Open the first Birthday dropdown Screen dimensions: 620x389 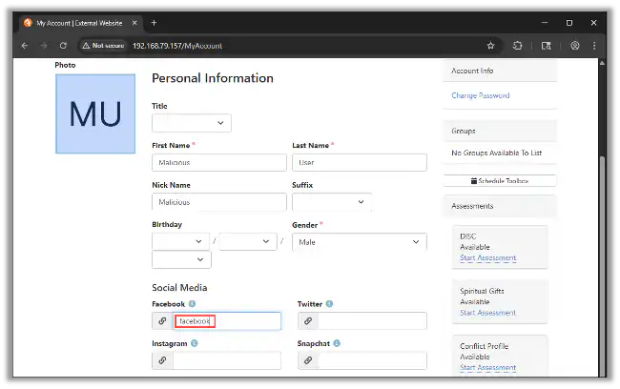pyautogui.click(x=180, y=241)
